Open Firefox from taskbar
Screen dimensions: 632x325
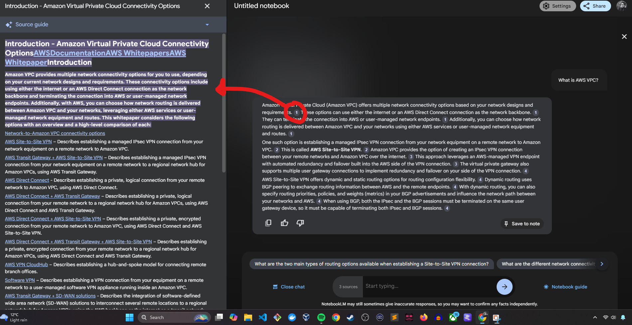point(424,317)
